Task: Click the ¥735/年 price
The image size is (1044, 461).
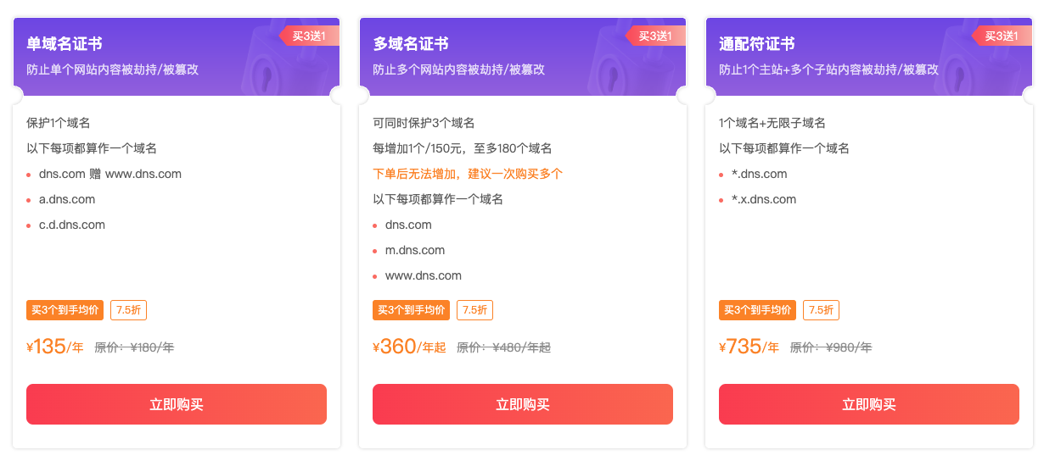Action: (749, 347)
